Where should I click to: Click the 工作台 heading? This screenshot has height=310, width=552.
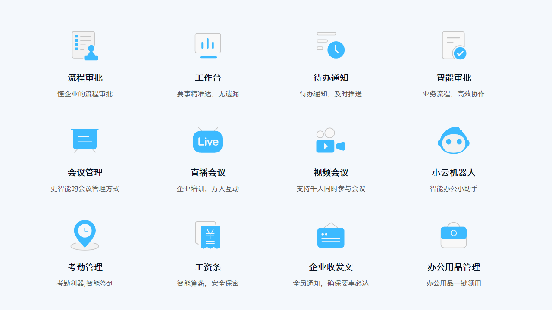208,78
